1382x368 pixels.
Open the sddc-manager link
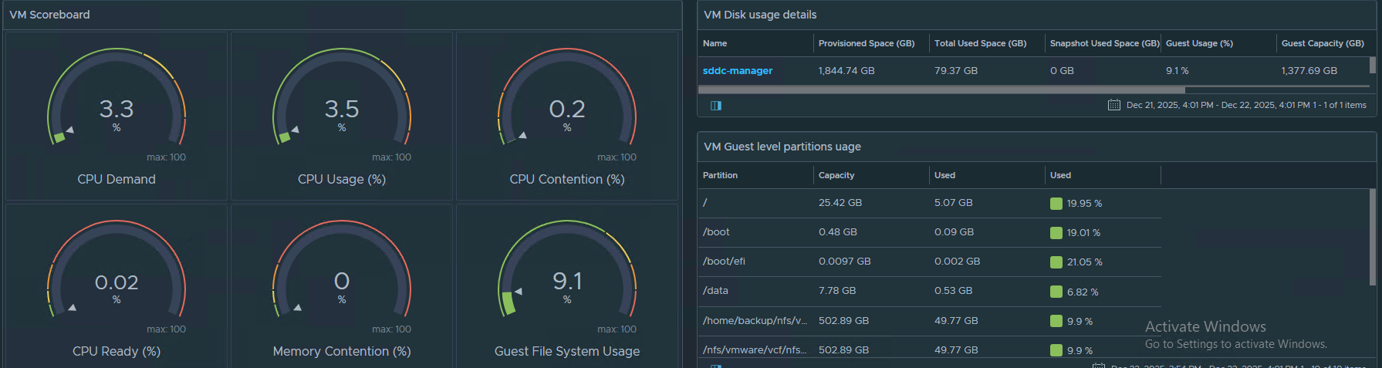point(737,70)
